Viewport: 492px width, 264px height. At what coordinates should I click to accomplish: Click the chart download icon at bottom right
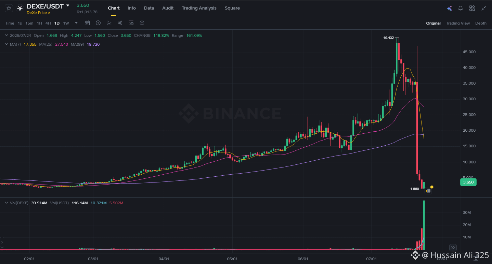pos(476,258)
